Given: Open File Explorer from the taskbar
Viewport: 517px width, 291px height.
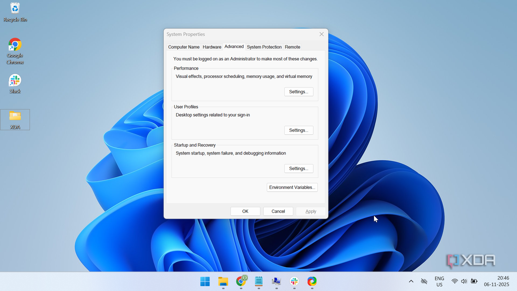Looking at the screenshot, I should pos(223,282).
